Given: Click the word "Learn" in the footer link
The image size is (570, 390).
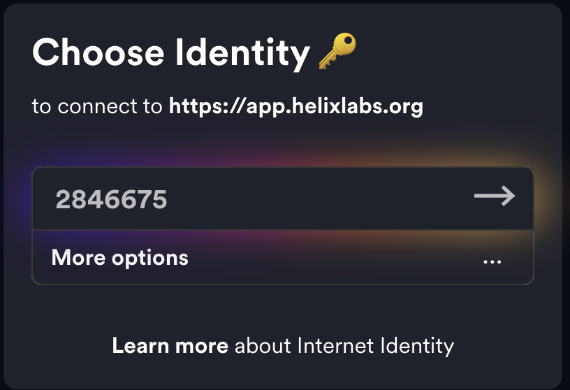Looking at the screenshot, I should click(x=138, y=345).
